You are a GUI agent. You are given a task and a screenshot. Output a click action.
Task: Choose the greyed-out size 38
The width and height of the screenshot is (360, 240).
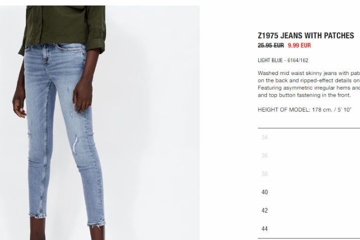click(x=309, y=174)
